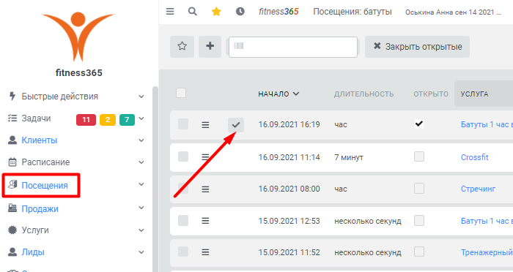The width and height of the screenshot is (513, 272).
Task: Click the Услуга column header
Action: tap(474, 94)
